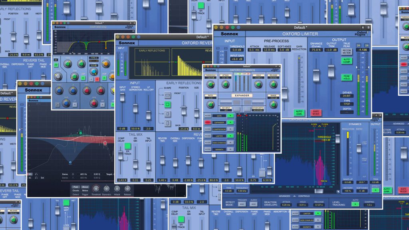This screenshot has width=409, height=230.
Task: Toggle the LIMITER IN button in Dynamics
Action: point(230,136)
